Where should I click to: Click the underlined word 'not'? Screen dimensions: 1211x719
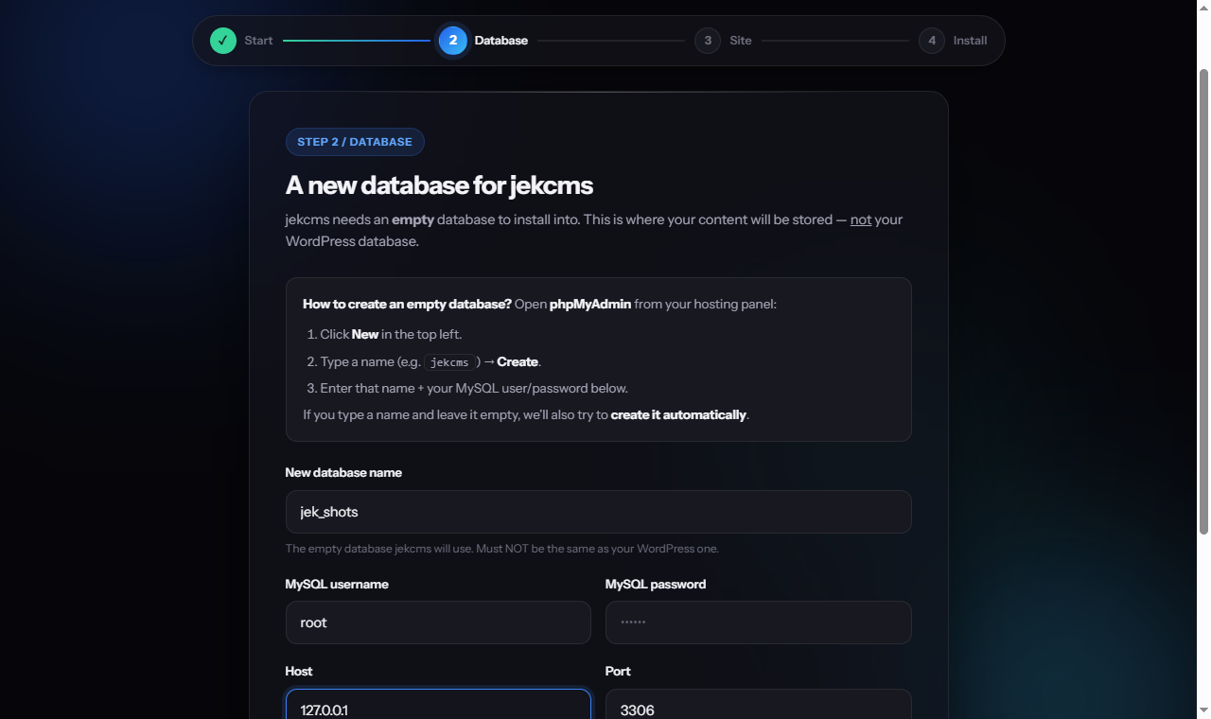[x=861, y=219]
